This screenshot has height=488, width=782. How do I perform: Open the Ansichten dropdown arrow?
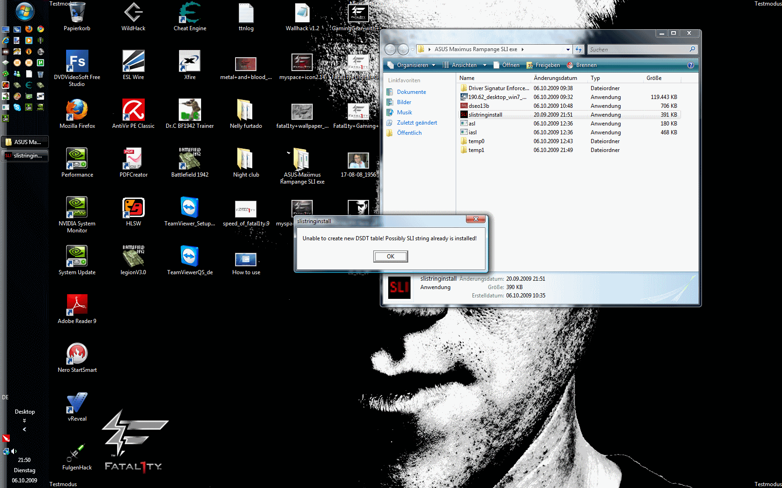tap(485, 65)
